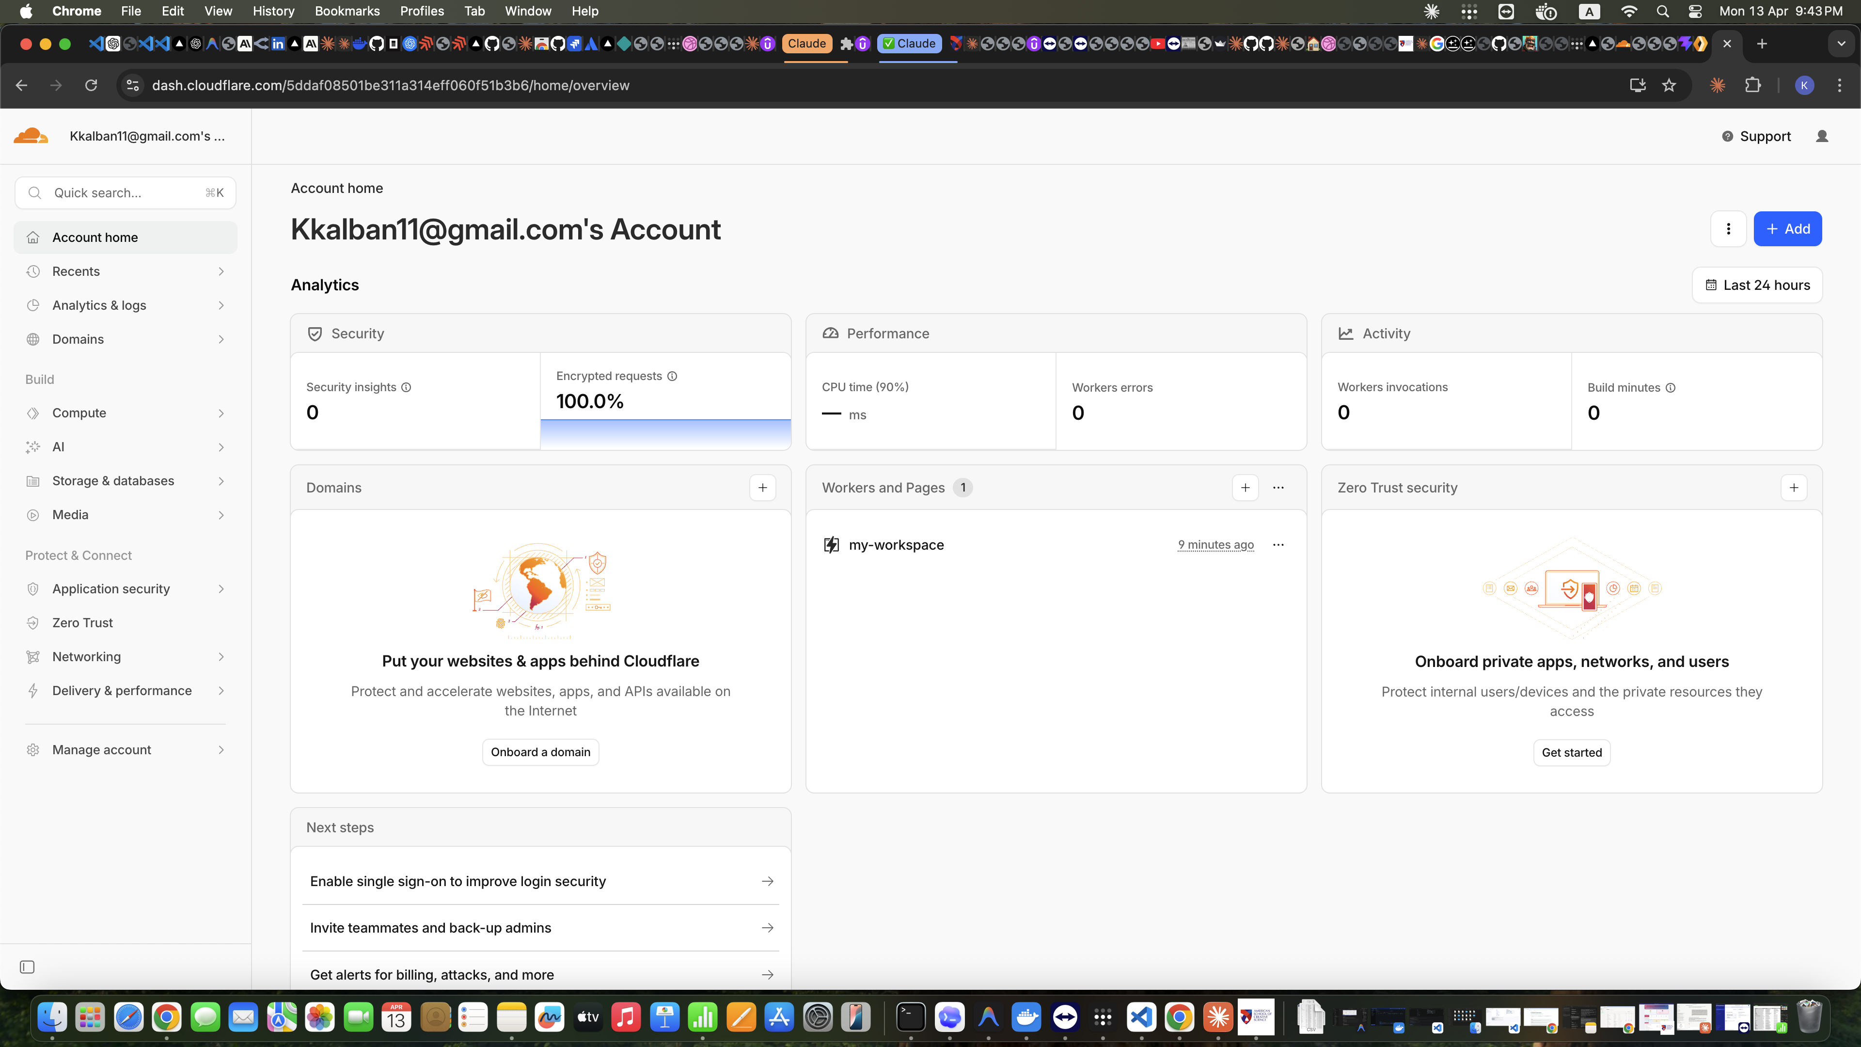Open the user profile icon

pos(1821,136)
